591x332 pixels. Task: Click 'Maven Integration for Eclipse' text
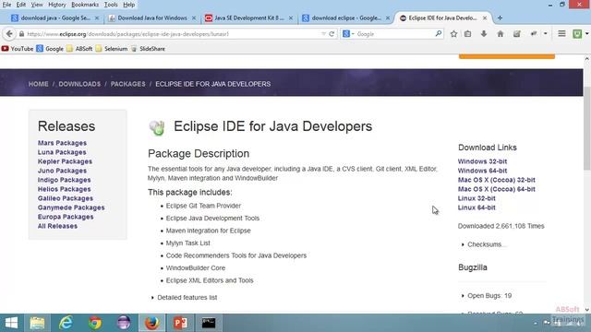pos(208,231)
